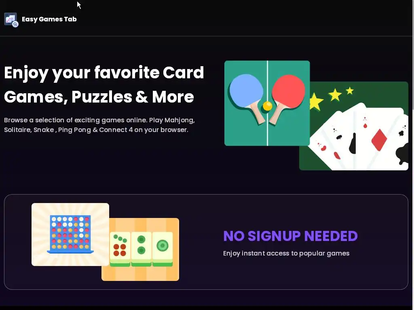
Task: Click the yellow ping pong ball
Action: point(268,106)
